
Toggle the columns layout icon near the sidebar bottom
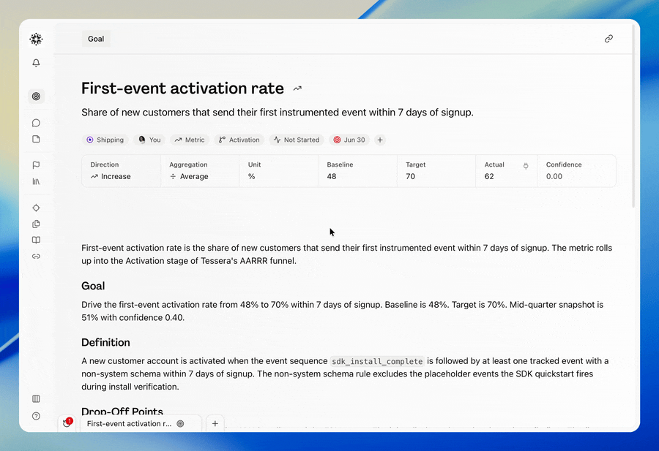click(36, 398)
